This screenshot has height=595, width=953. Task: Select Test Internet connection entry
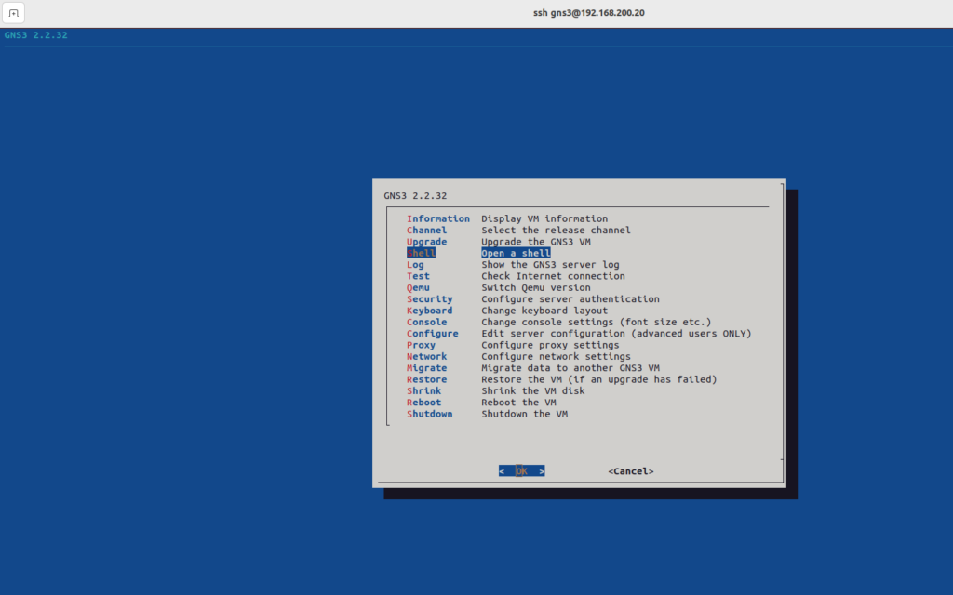pos(418,276)
